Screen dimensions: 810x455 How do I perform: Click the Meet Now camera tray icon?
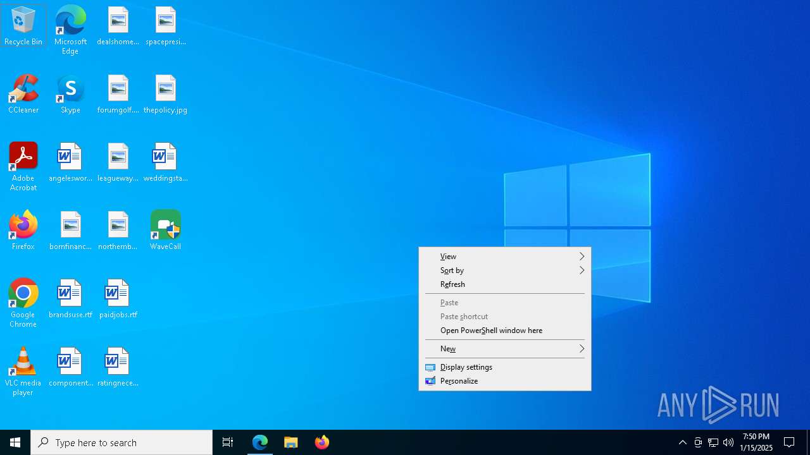pyautogui.click(x=698, y=442)
